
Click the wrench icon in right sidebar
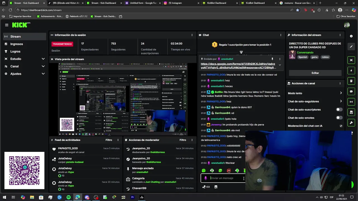351,122
